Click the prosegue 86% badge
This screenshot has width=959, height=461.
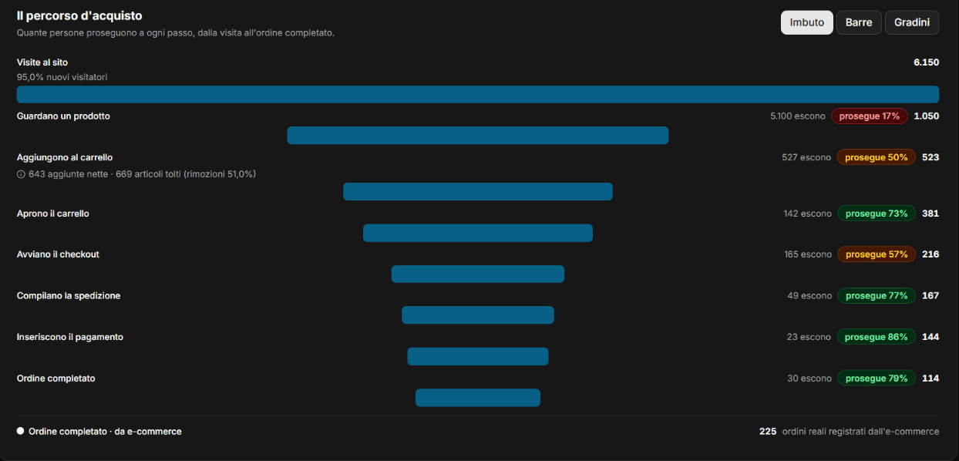[876, 337]
